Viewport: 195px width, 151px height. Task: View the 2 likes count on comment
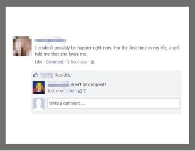pos(84,91)
